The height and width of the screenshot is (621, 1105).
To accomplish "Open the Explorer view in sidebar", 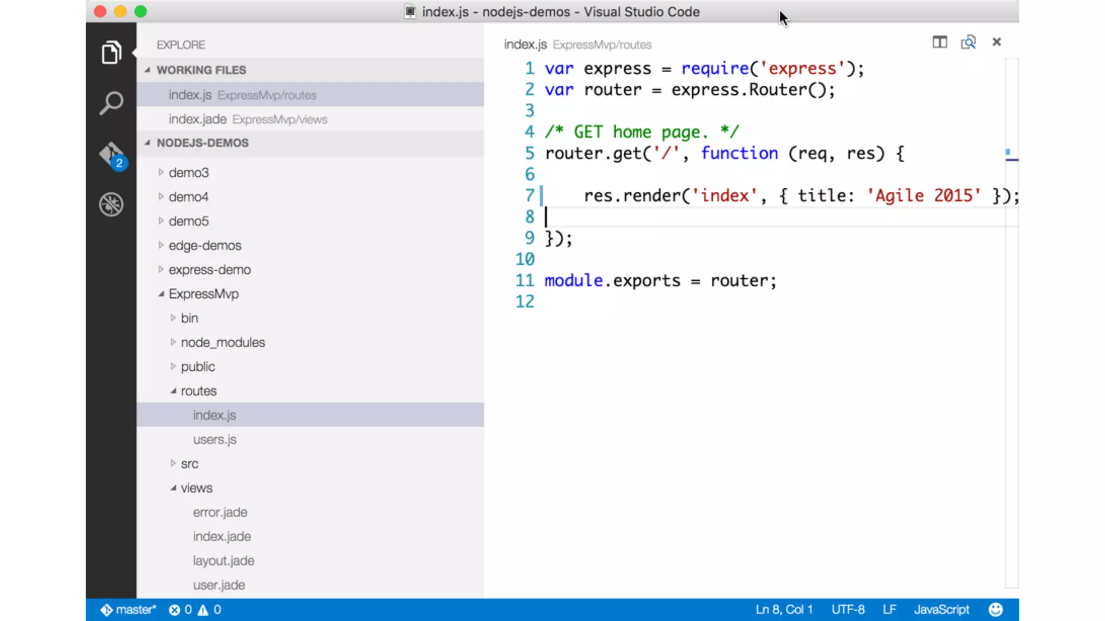I will [x=111, y=52].
